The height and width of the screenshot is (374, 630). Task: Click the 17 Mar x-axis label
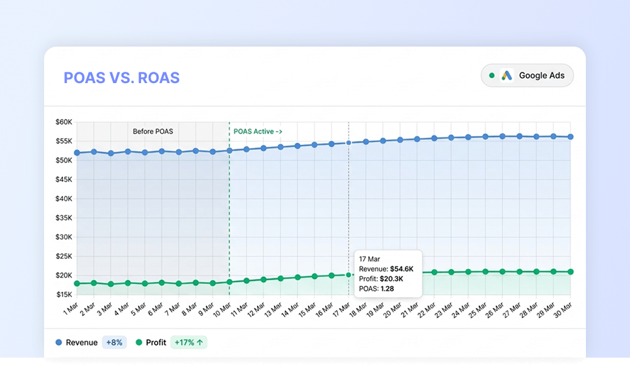tap(341, 310)
